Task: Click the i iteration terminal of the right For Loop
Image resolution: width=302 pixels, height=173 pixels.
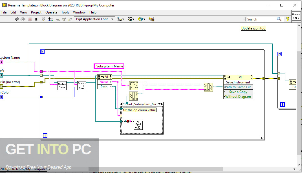Action: [x=282, y=104]
